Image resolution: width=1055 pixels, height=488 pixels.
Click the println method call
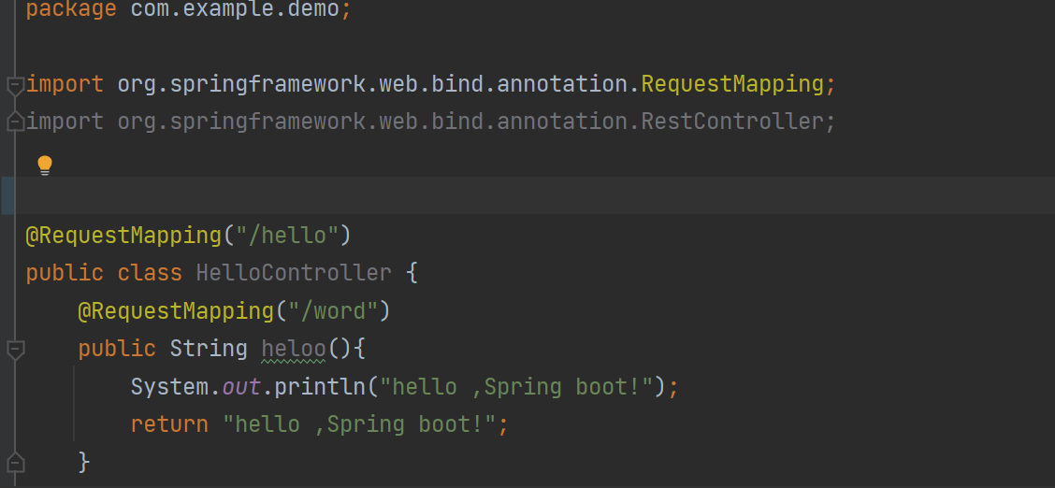pos(320,387)
